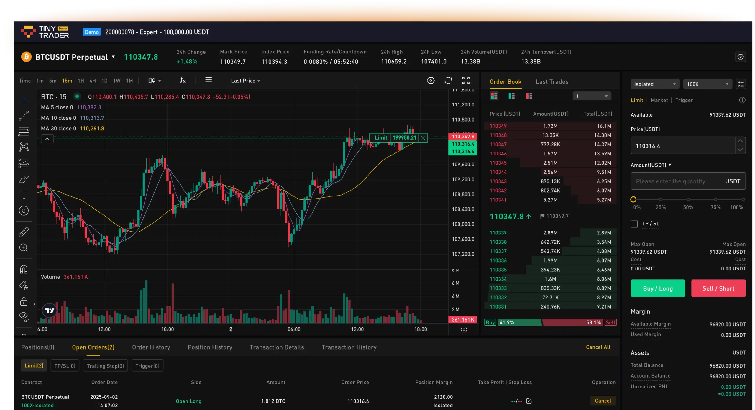Open the calculator icon near leverage

click(741, 84)
